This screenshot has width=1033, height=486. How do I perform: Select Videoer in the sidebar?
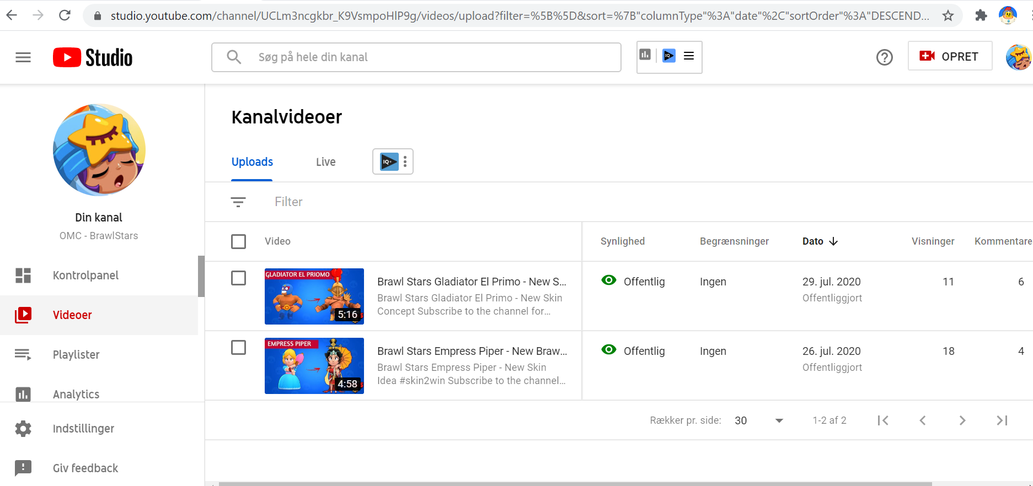(99, 315)
